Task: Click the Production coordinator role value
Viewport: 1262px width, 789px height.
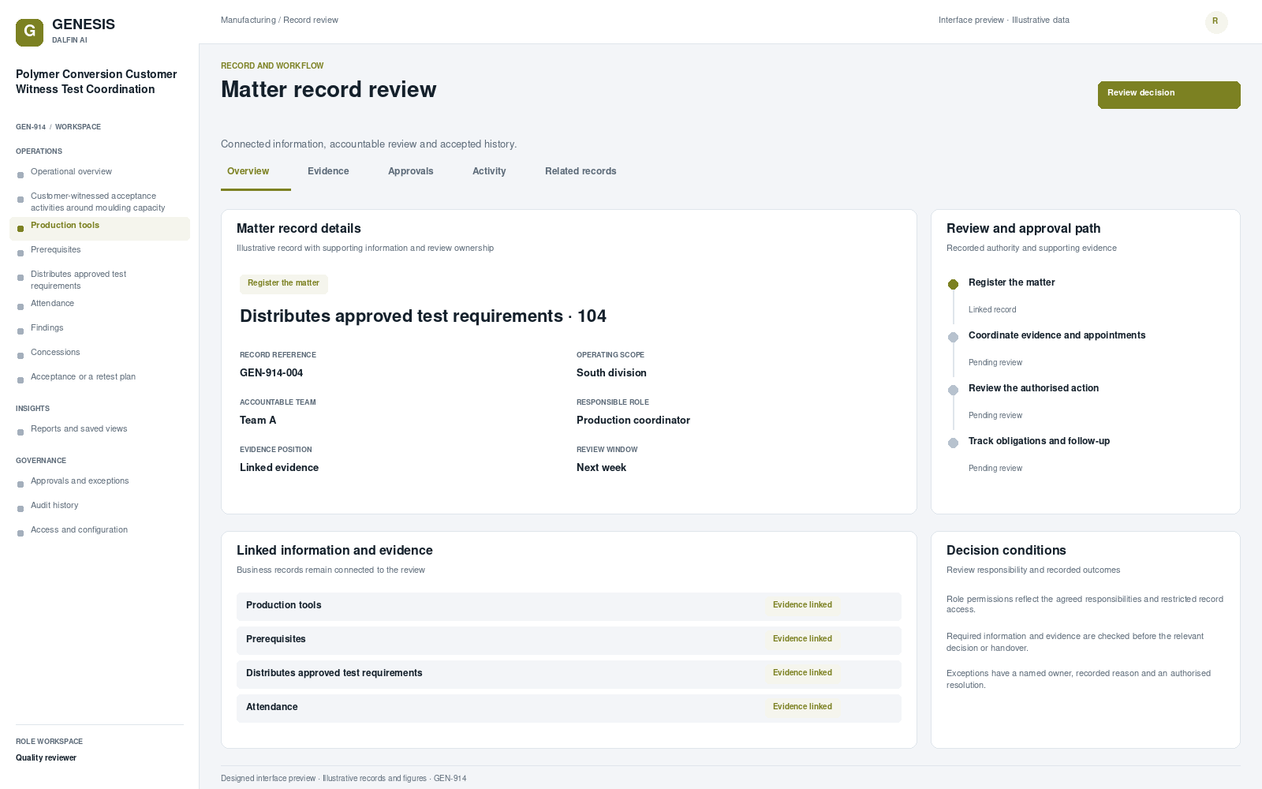Action: point(633,421)
